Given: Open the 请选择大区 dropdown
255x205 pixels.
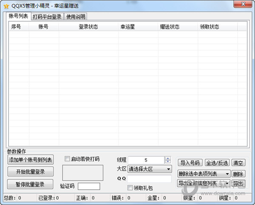Looking at the screenshot, I should point(150,169).
